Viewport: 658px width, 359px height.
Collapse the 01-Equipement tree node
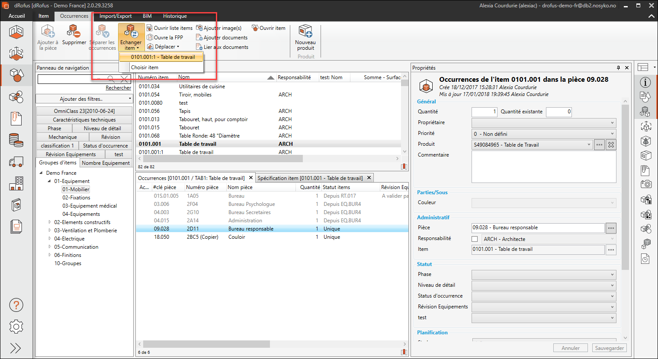coord(49,181)
